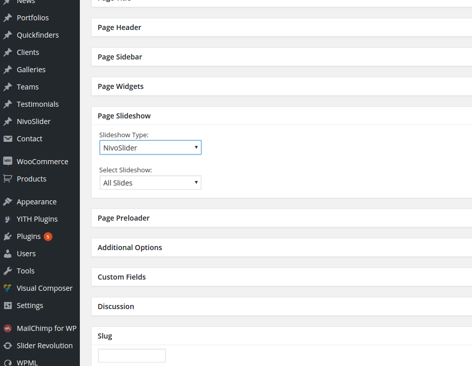The image size is (472, 366).
Task: Expand the Page Header panel
Action: coord(120,27)
